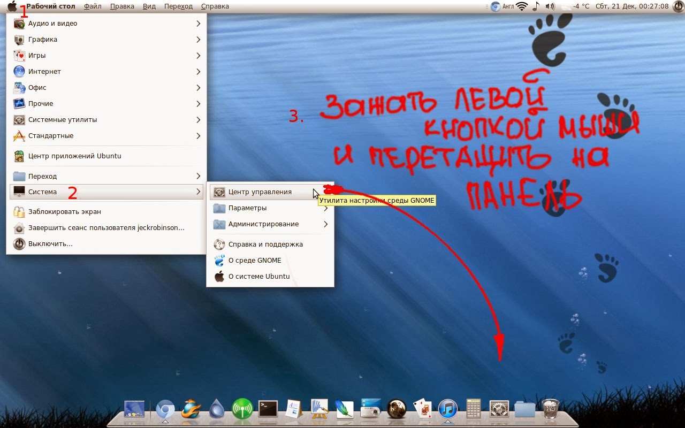Image resolution: width=685 pixels, height=428 pixels.
Task: Open the blue folder in the dock
Action: [x=525, y=409]
